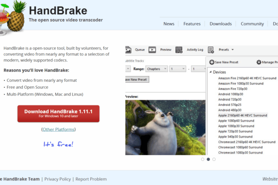
Task: Select Amazon Fire 1080p30 Surround preset
Action: coord(241,83)
